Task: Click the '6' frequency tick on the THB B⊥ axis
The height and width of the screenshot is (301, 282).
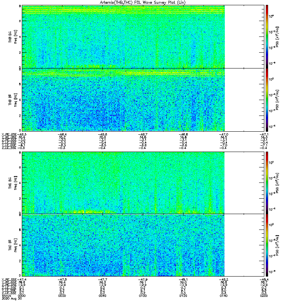Action: click(x=20, y=21)
